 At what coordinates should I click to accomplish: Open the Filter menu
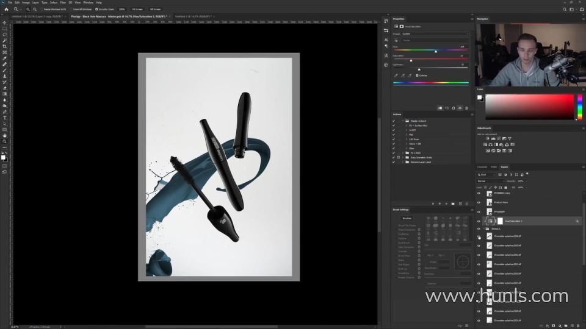63,2
